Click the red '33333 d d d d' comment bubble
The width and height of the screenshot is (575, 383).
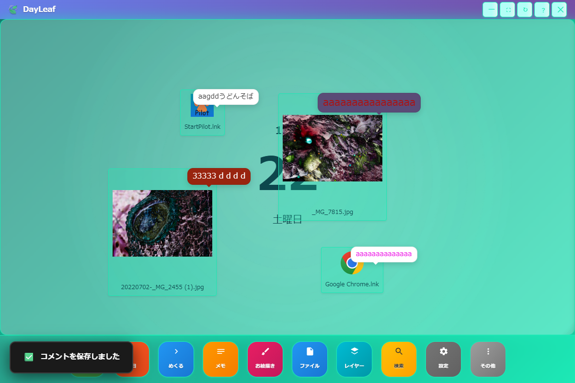pos(219,176)
